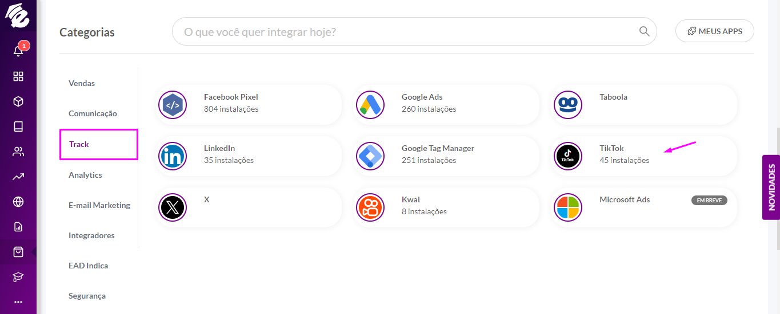Viewport: 780px width, 314px height.
Task: Click the '260 instalações' text
Action: point(429,109)
